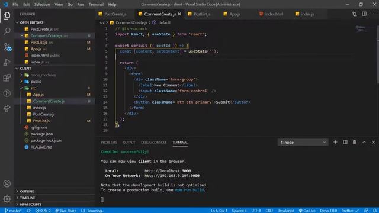Switch to the Debug Console tab
This screenshot has width=379, height=213.
(154, 143)
